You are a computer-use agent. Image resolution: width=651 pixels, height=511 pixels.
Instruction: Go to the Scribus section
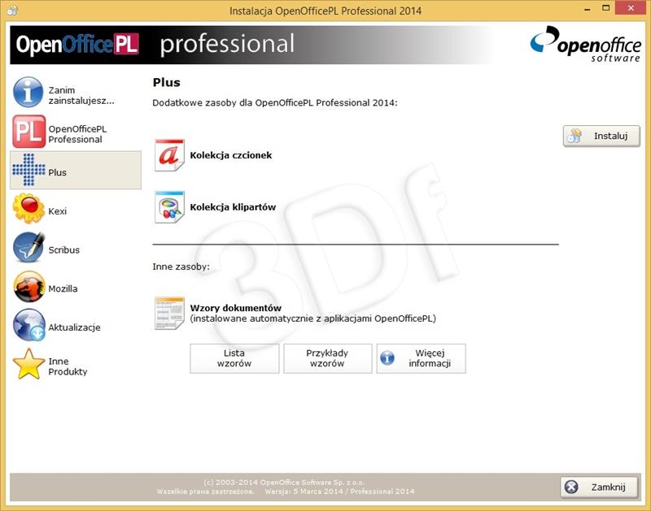coord(76,248)
